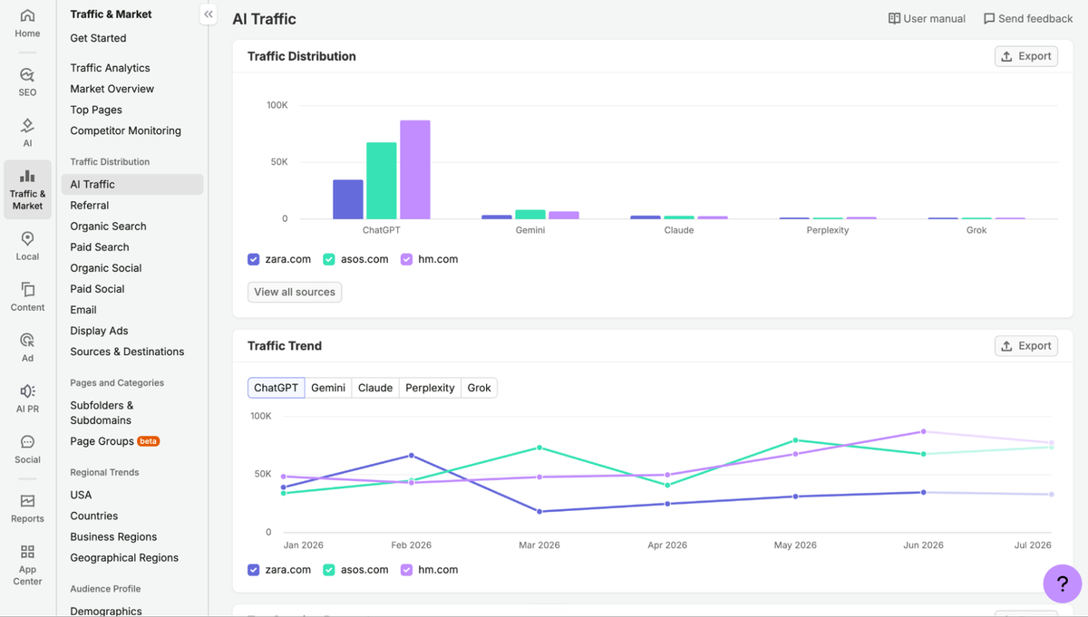Open Traffic Analytics
The height and width of the screenshot is (617, 1088).
[110, 68]
